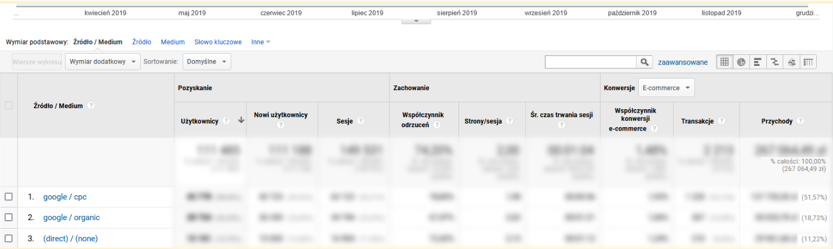Switch to the term cloud view icon
The height and width of the screenshot is (249, 833).
tap(791, 62)
